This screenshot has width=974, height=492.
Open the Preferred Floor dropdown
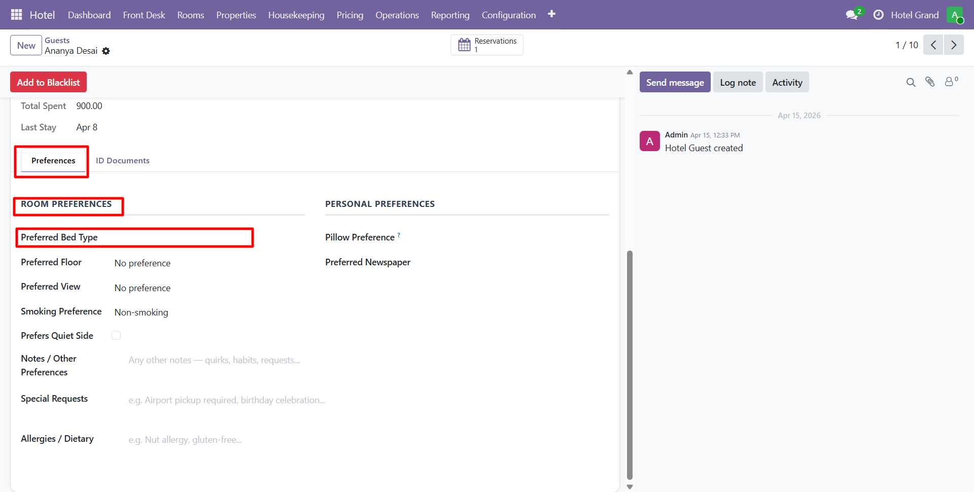tap(203, 263)
